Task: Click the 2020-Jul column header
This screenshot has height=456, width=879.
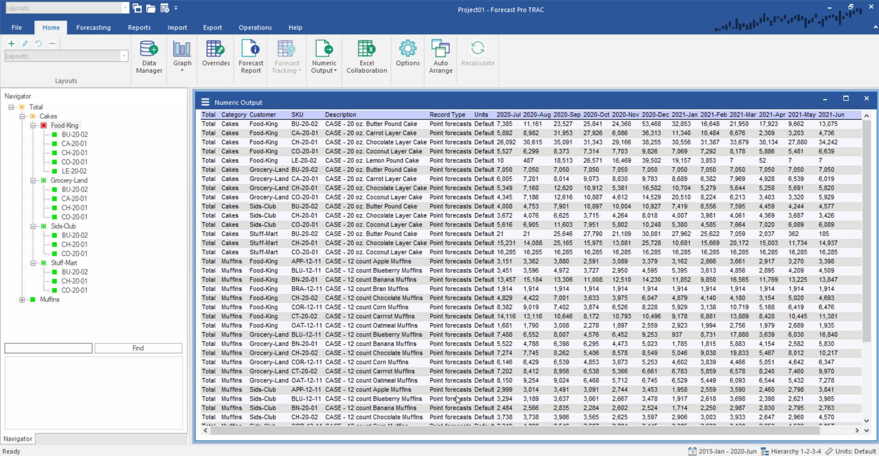Action: [509, 115]
